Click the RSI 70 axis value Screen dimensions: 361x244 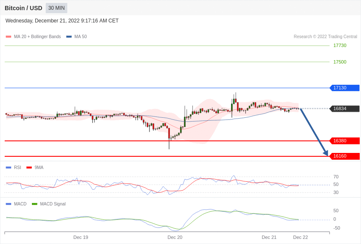point(336,177)
